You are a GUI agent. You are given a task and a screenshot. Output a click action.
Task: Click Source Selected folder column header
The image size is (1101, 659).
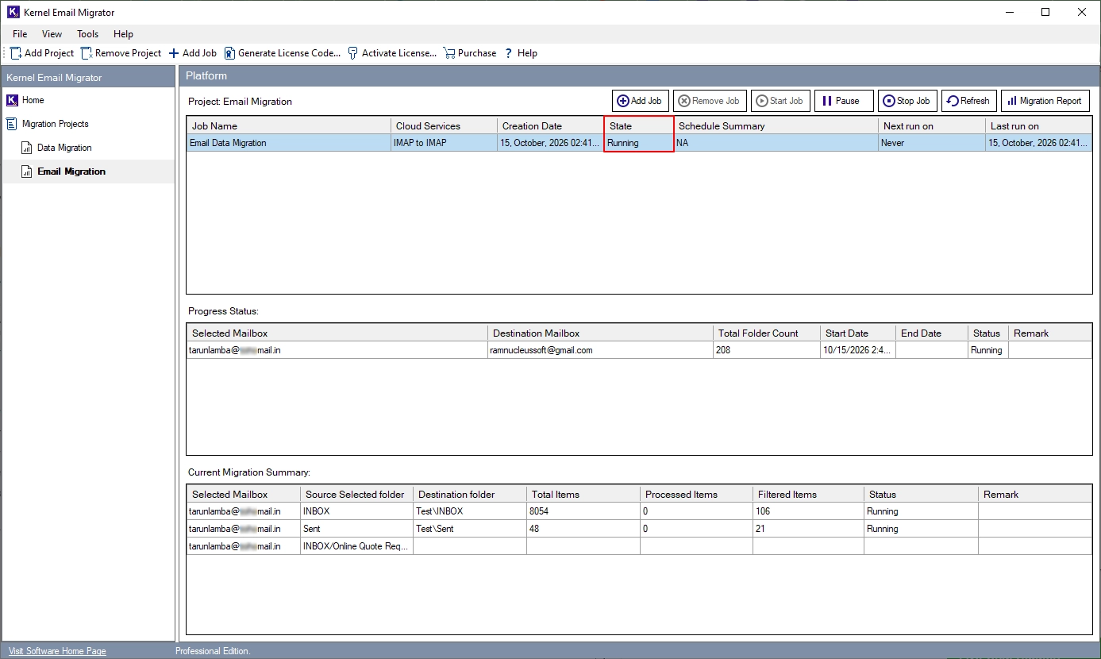[357, 494]
